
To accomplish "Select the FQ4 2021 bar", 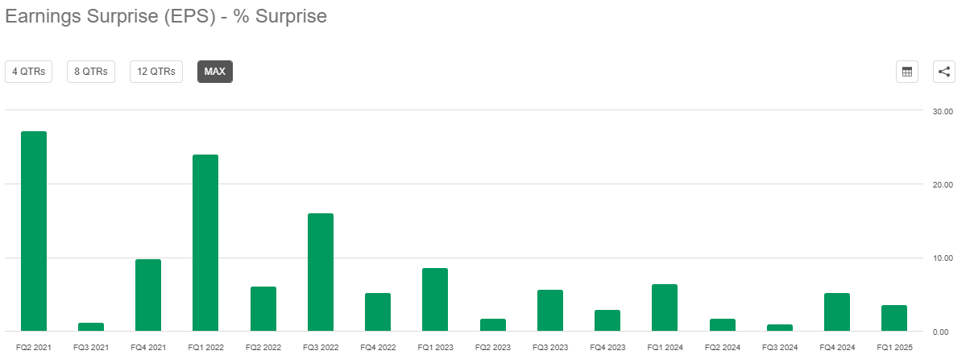I will (148, 295).
